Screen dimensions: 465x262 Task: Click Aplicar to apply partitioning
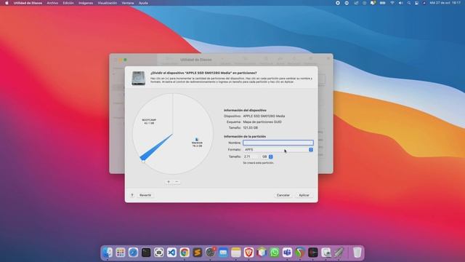pyautogui.click(x=304, y=195)
